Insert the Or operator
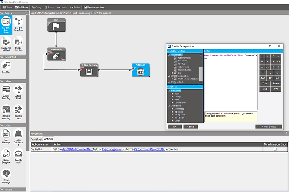289x192 pixels. click(x=270, y=78)
